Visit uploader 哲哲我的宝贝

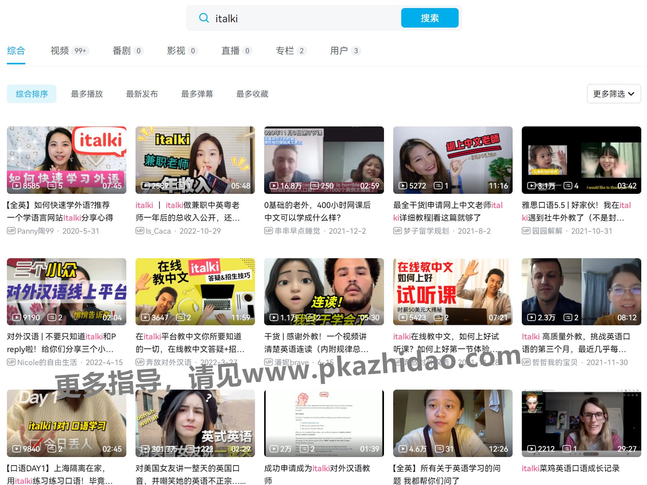555,362
